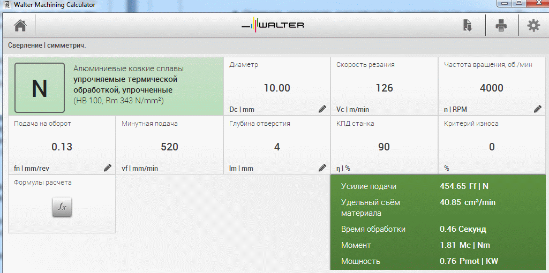Viewport: 549px width, 273px height.
Task: Click the Критерий износа label
Action: (471, 123)
